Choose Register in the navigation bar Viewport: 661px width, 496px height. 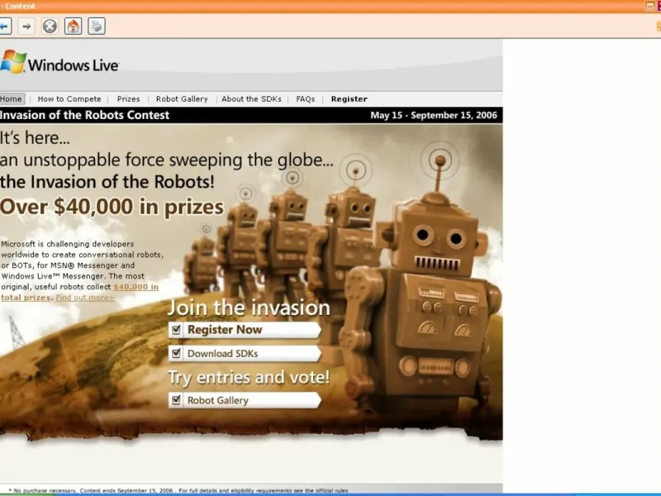pyautogui.click(x=349, y=98)
